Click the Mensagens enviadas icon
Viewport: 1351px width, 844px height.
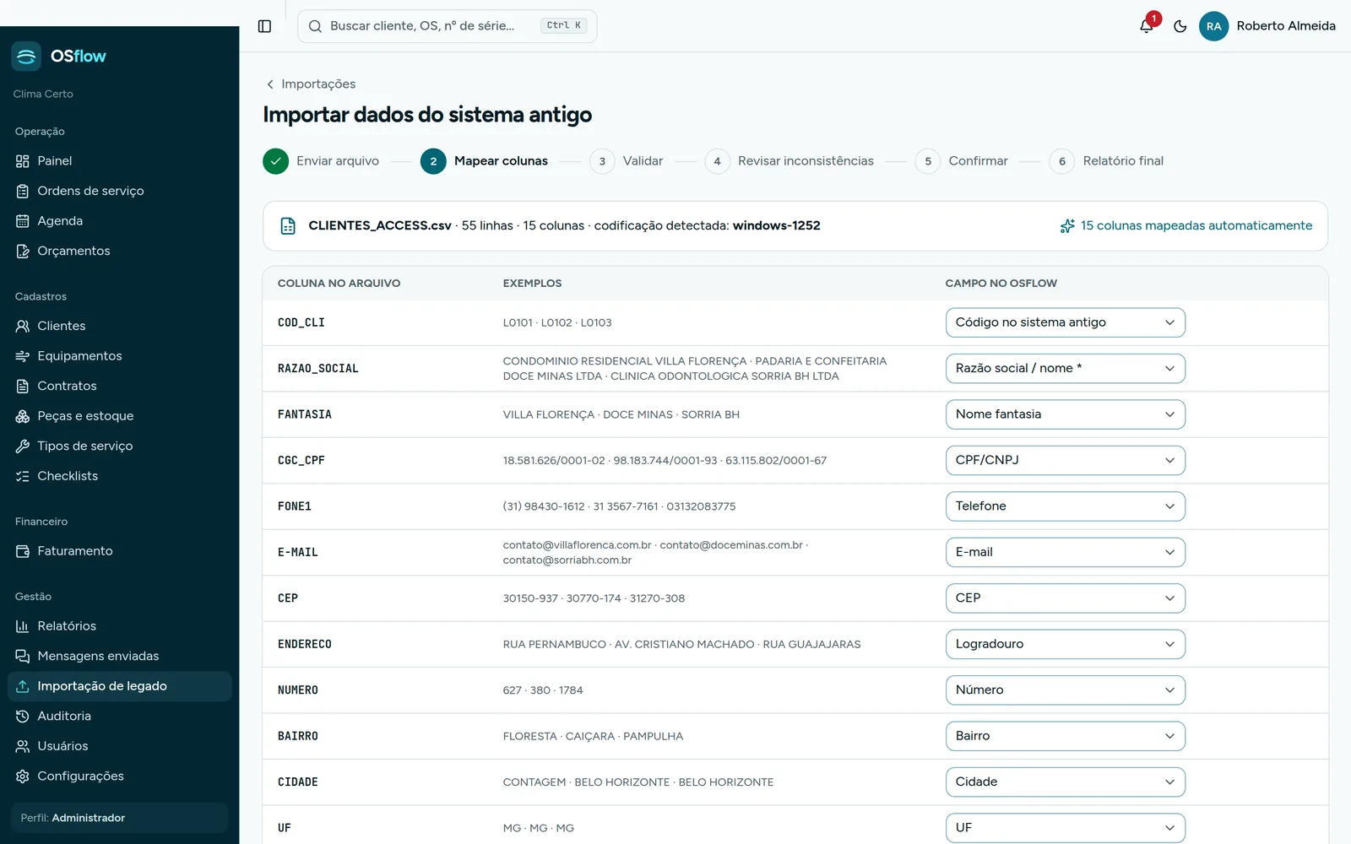pos(23,656)
